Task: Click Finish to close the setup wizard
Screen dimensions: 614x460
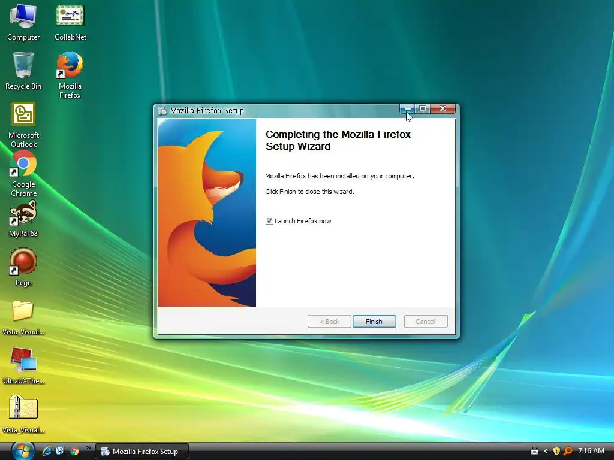Action: [x=374, y=322]
